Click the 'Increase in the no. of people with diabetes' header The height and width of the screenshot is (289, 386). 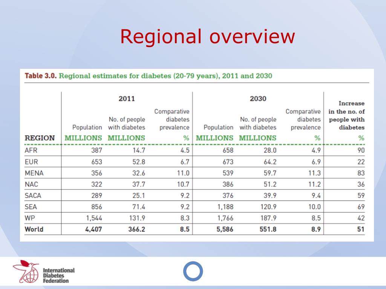[x=346, y=115]
